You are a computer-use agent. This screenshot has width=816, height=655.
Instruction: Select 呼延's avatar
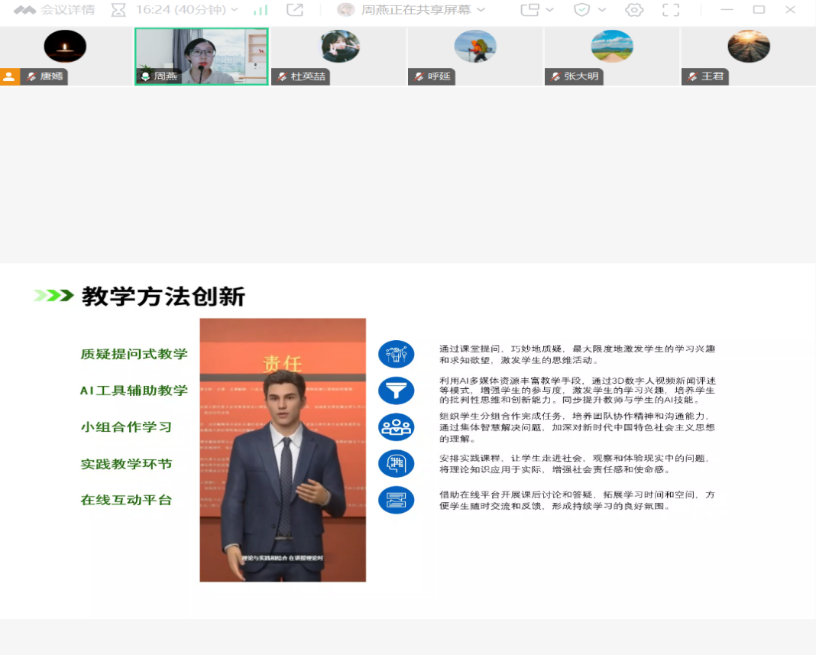[x=475, y=47]
